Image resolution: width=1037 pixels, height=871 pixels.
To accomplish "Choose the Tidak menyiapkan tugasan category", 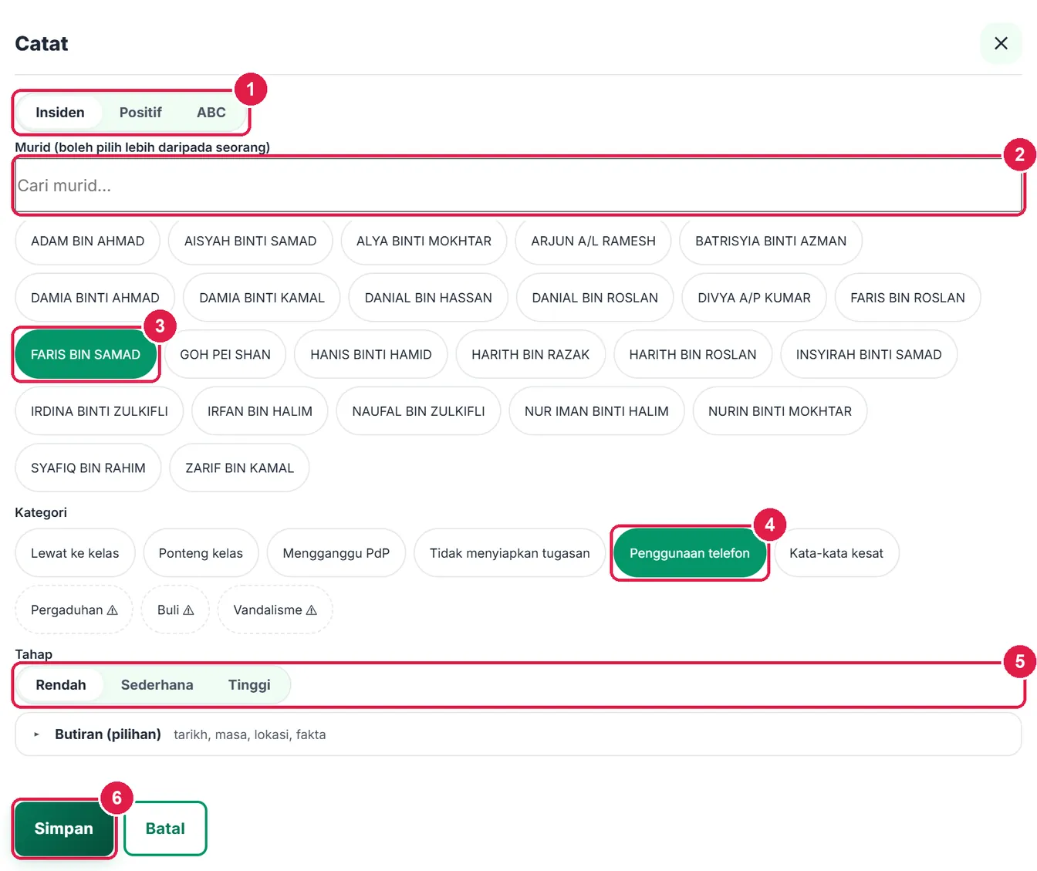I will pyautogui.click(x=509, y=553).
